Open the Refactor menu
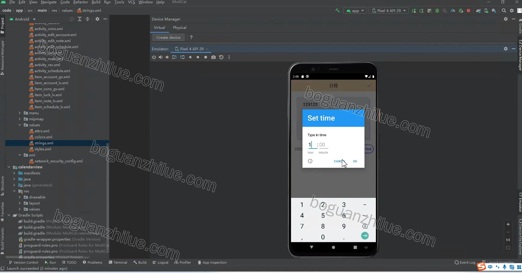 pos(81,2)
